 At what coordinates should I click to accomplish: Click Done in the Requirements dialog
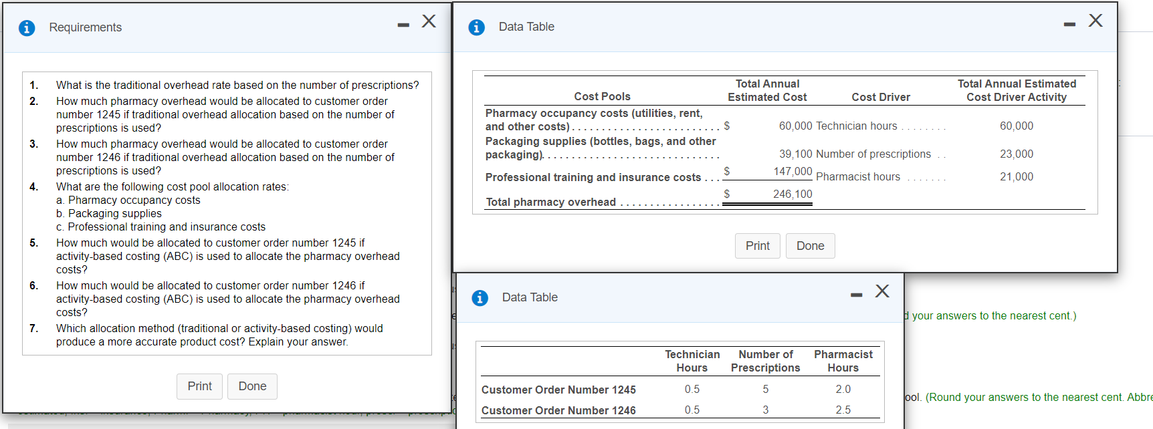[x=252, y=386]
